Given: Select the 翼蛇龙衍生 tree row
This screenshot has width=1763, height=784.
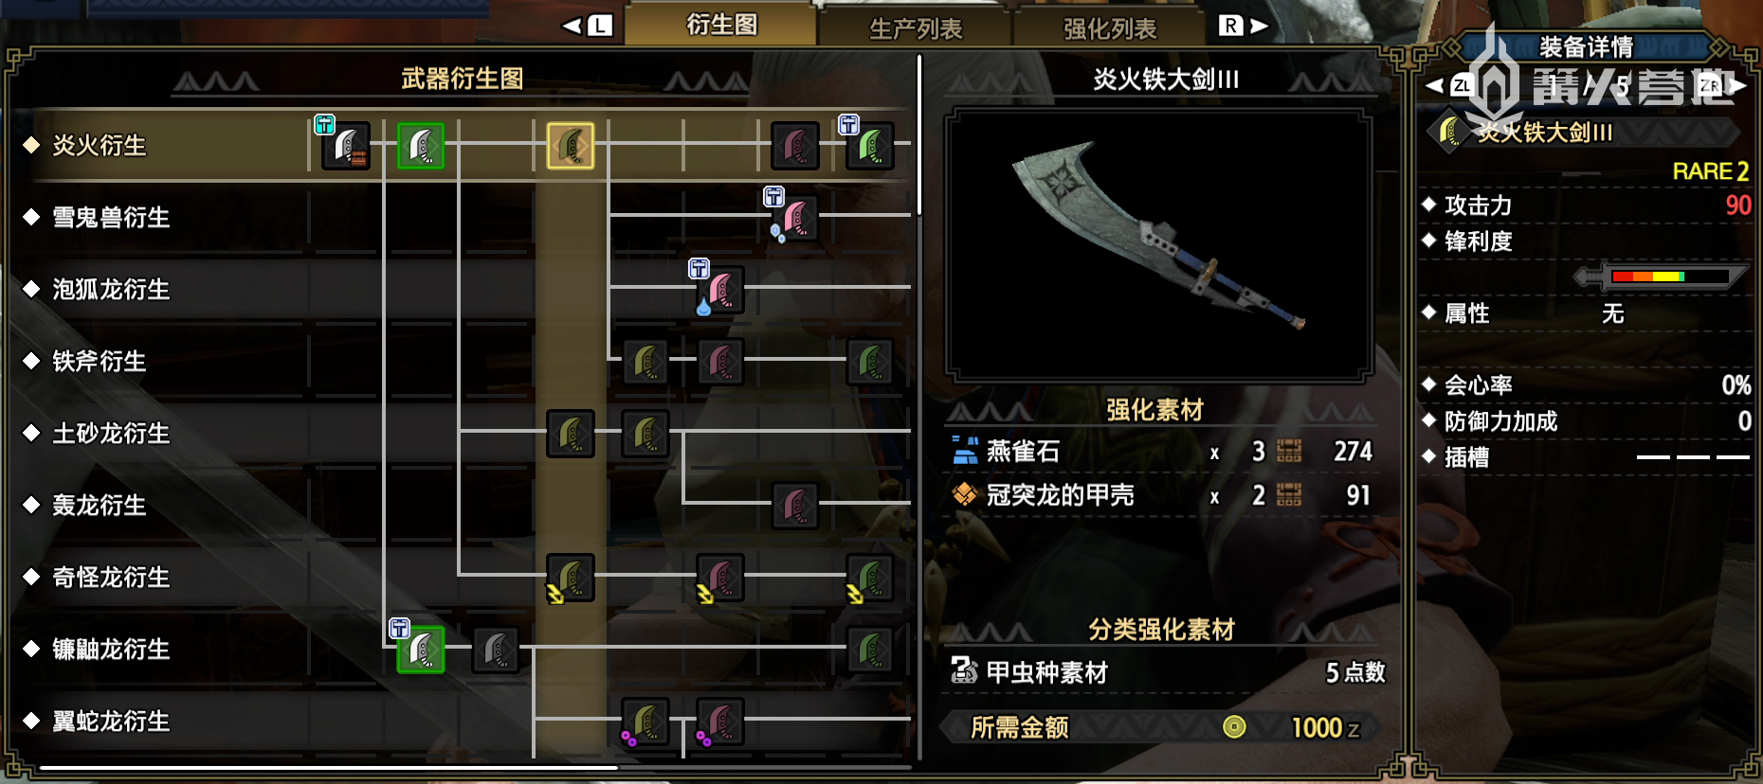Looking at the screenshot, I should click(462, 722).
